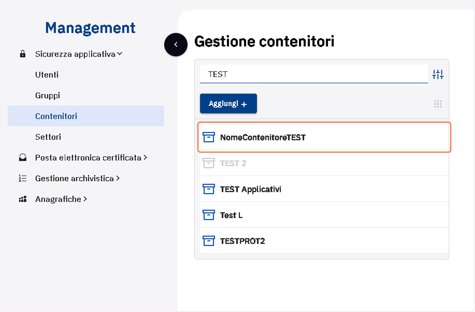The image size is (475, 312).
Task: Click the archive icon of TESTPROT2
Action: click(209, 241)
